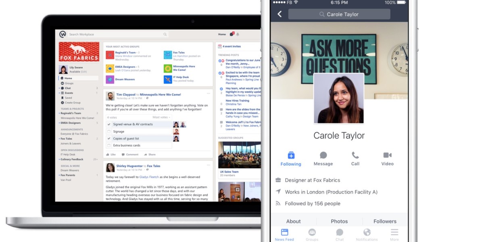Screen dimensions: 484x242
Task: Open options on Tim Claypool's post
Action: point(209,92)
